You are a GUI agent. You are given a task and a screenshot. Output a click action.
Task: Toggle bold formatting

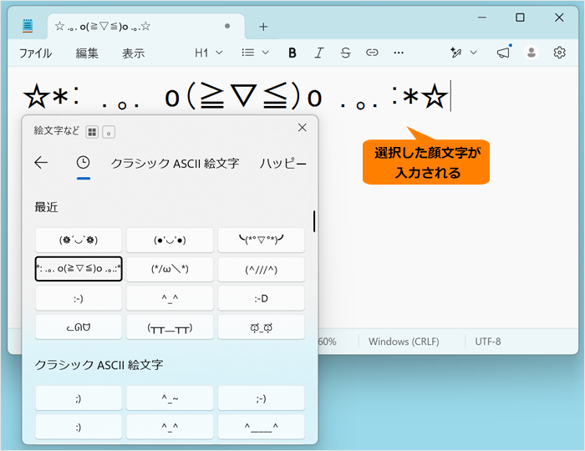coord(292,53)
